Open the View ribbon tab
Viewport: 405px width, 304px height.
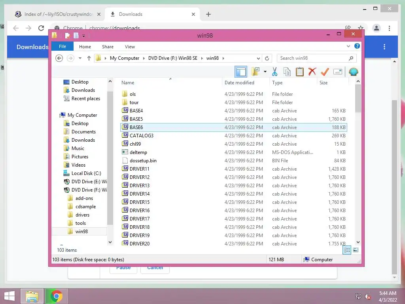tap(130, 47)
